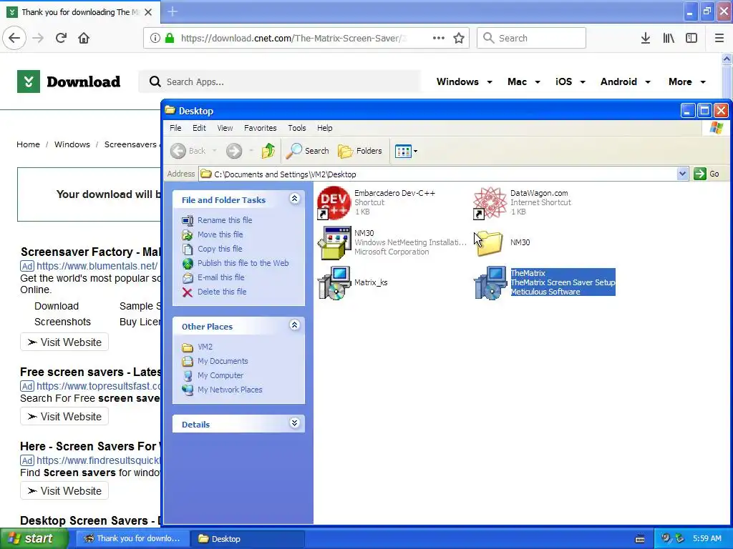Select the Embarcadero Dev-C++ shortcut icon

coord(334,202)
